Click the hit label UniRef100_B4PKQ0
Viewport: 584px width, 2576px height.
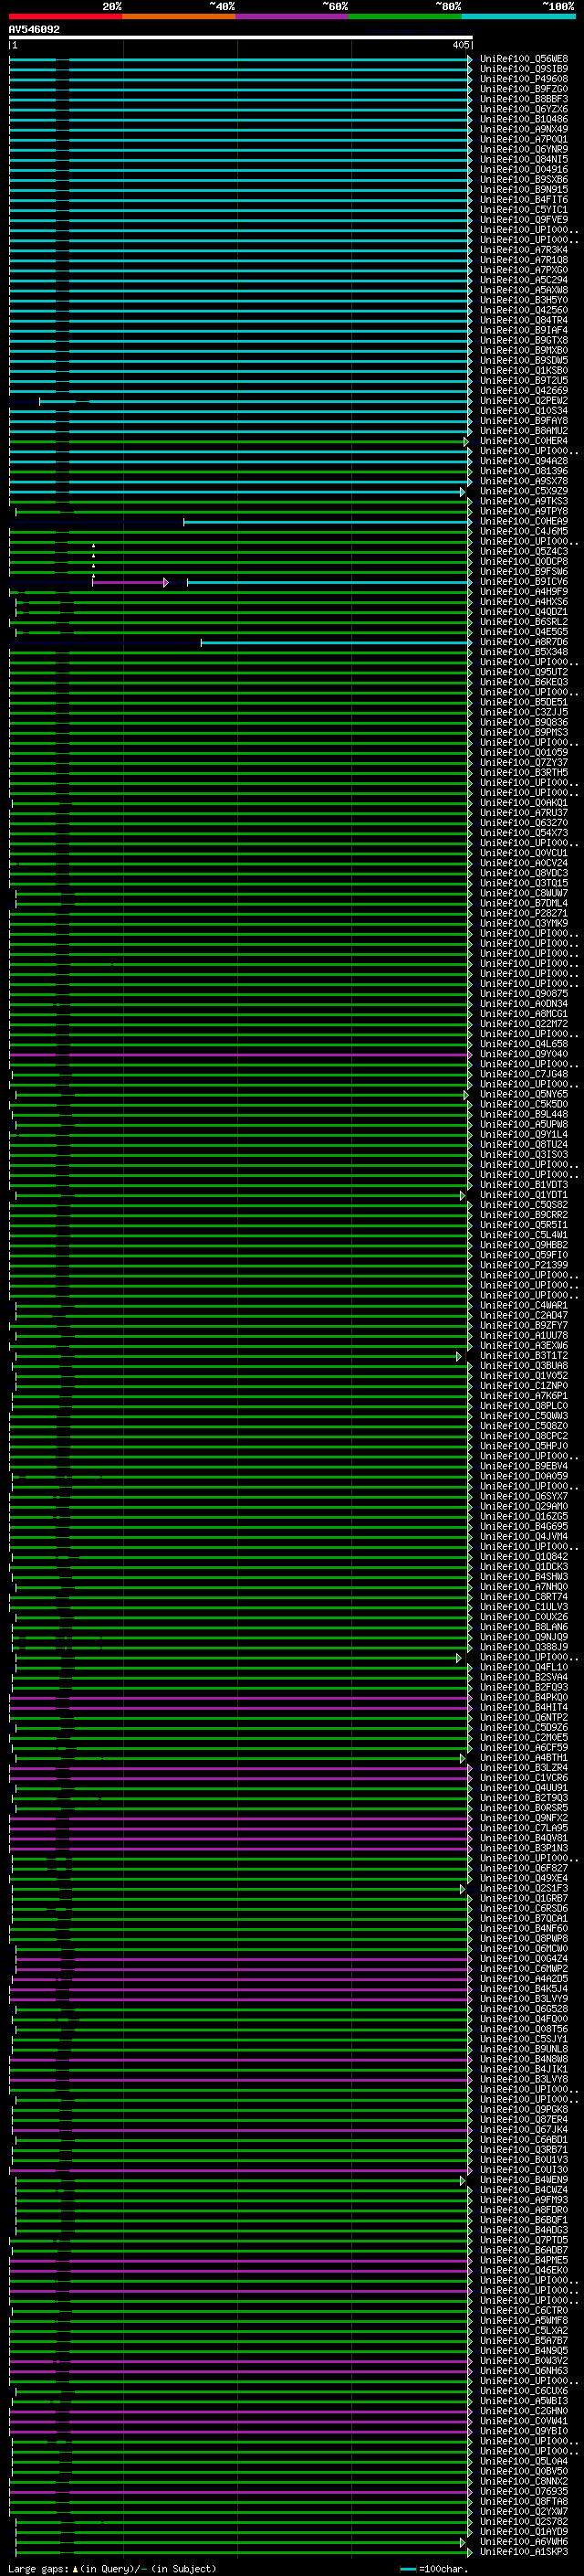pos(524,1697)
